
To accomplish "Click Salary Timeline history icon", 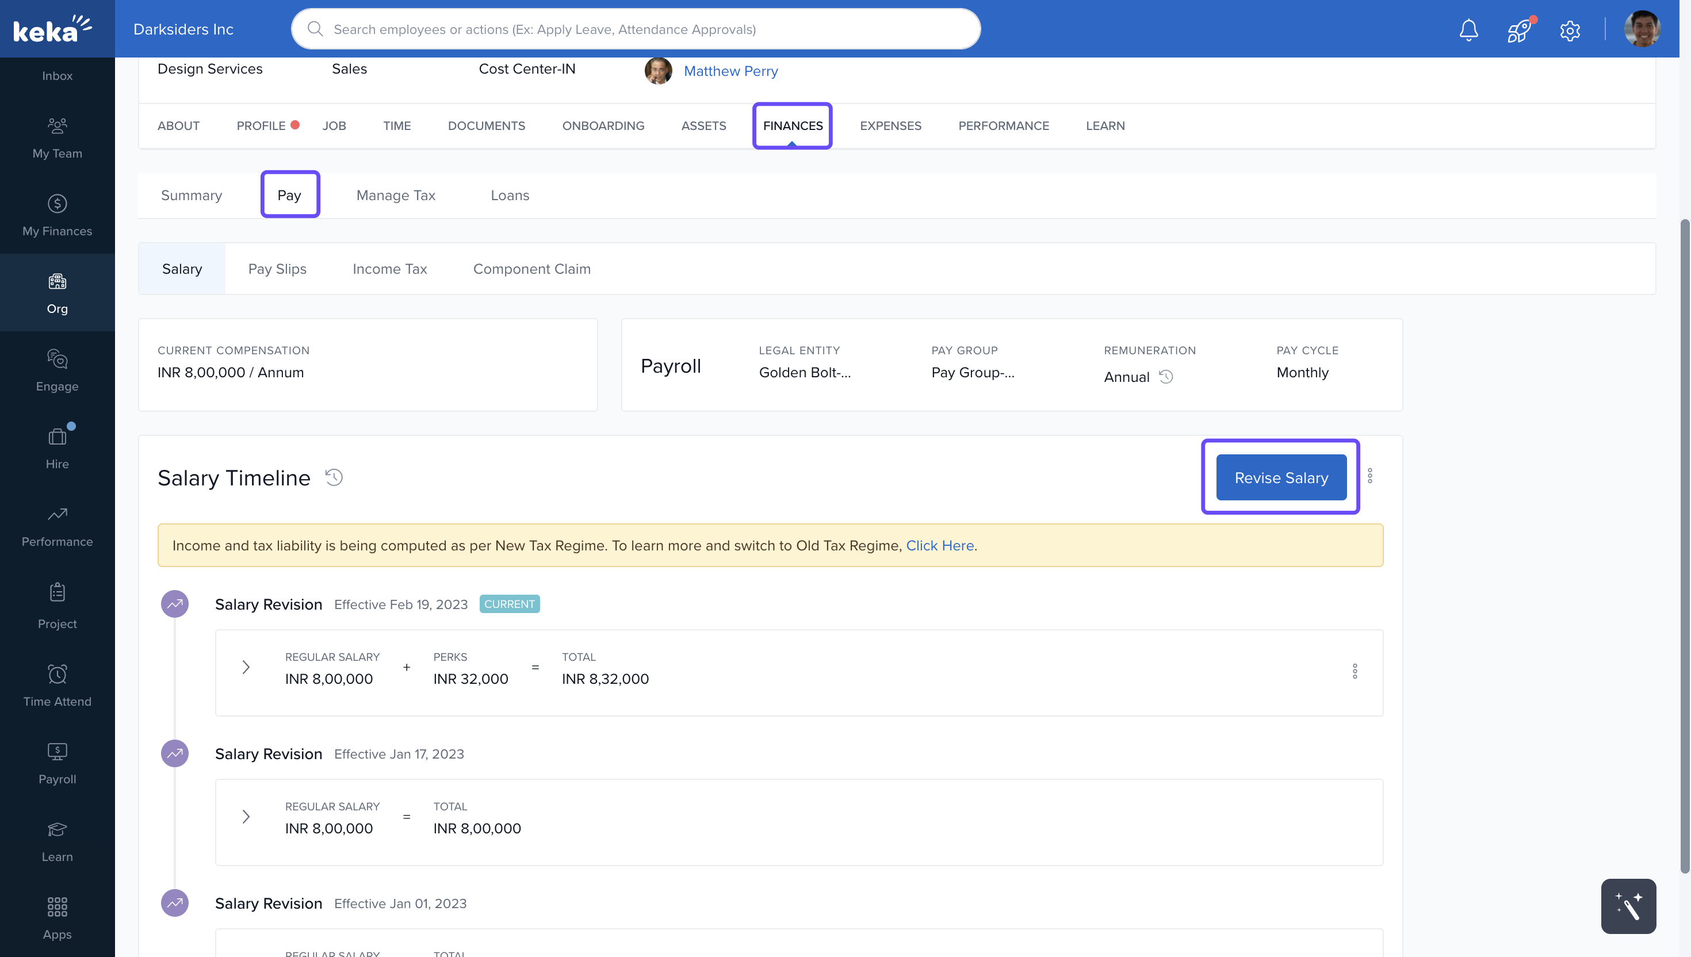I will tap(334, 477).
